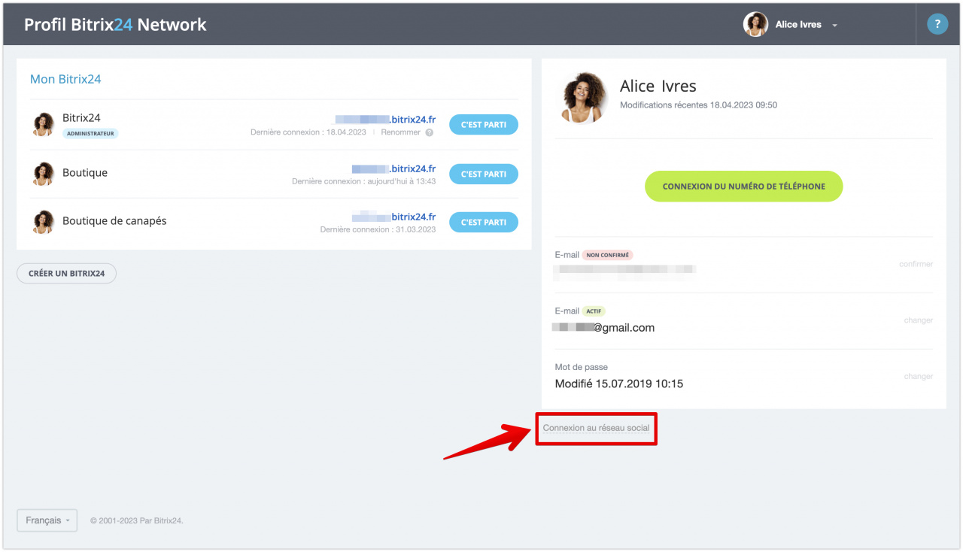
Task: Click the CRÉER UN BITRIX24 button
Action: coord(66,274)
